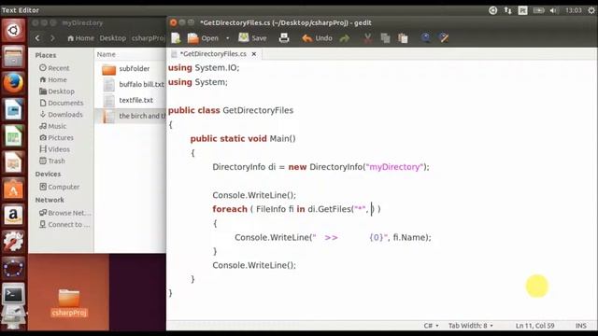Image resolution: width=598 pixels, height=336 pixels.
Task: Undo the last edit
Action: tap(317, 38)
